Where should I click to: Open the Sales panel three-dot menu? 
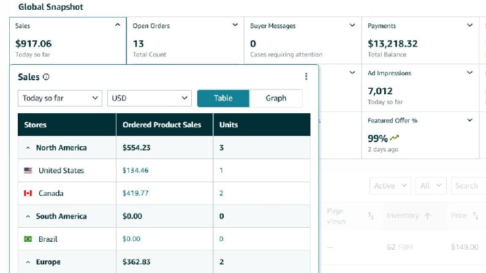point(306,77)
